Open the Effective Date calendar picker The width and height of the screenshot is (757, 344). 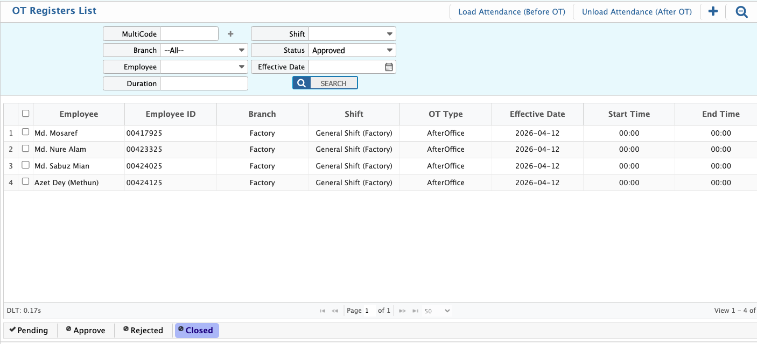[389, 67]
